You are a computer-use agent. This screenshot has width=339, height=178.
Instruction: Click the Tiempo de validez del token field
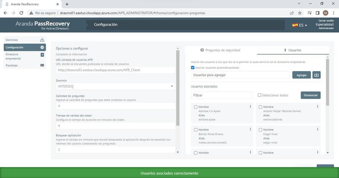pos(116,126)
